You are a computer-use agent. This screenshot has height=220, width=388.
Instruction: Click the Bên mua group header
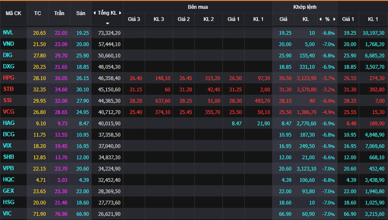tap(198, 7)
